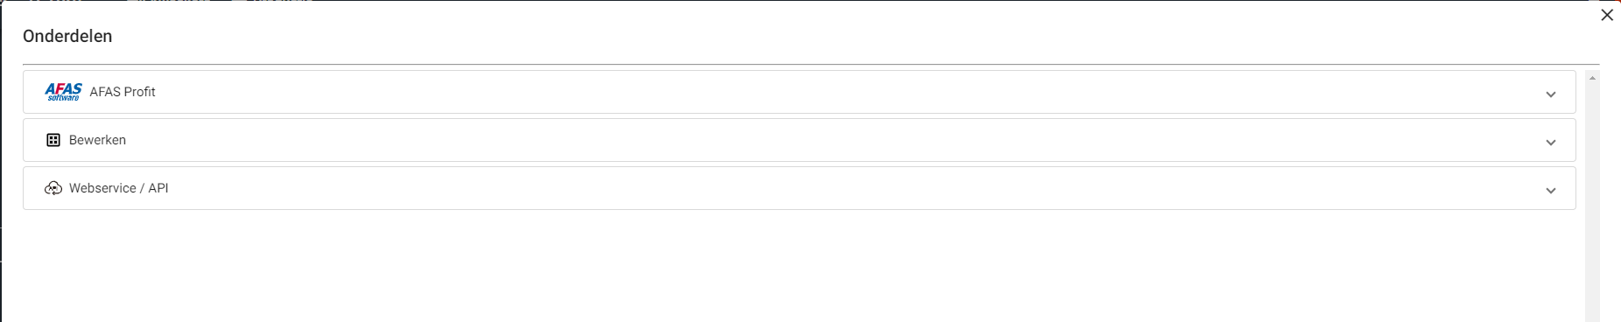Click the Onderdelen heading
The image size is (1621, 322).
pos(67,36)
